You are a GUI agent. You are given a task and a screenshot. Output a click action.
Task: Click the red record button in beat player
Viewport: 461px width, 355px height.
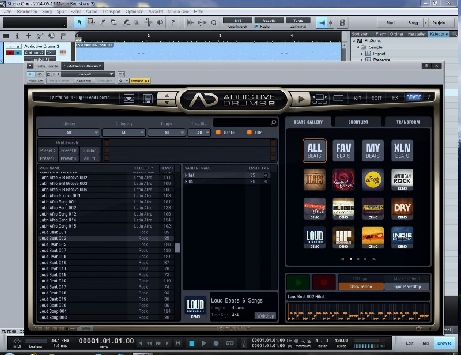(x=324, y=282)
